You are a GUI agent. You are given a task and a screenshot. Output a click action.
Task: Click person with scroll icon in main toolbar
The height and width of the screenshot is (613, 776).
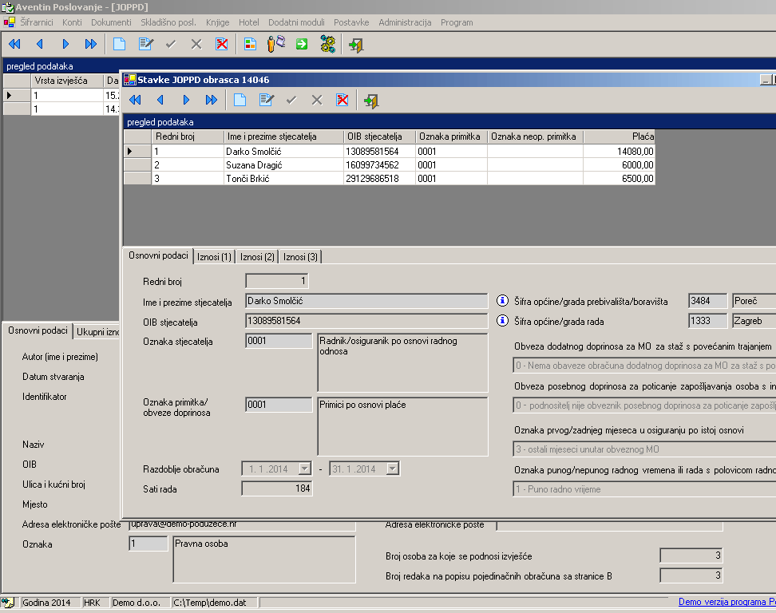[x=275, y=45]
